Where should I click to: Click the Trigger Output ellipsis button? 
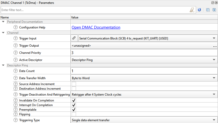pyautogui.click(x=215, y=46)
